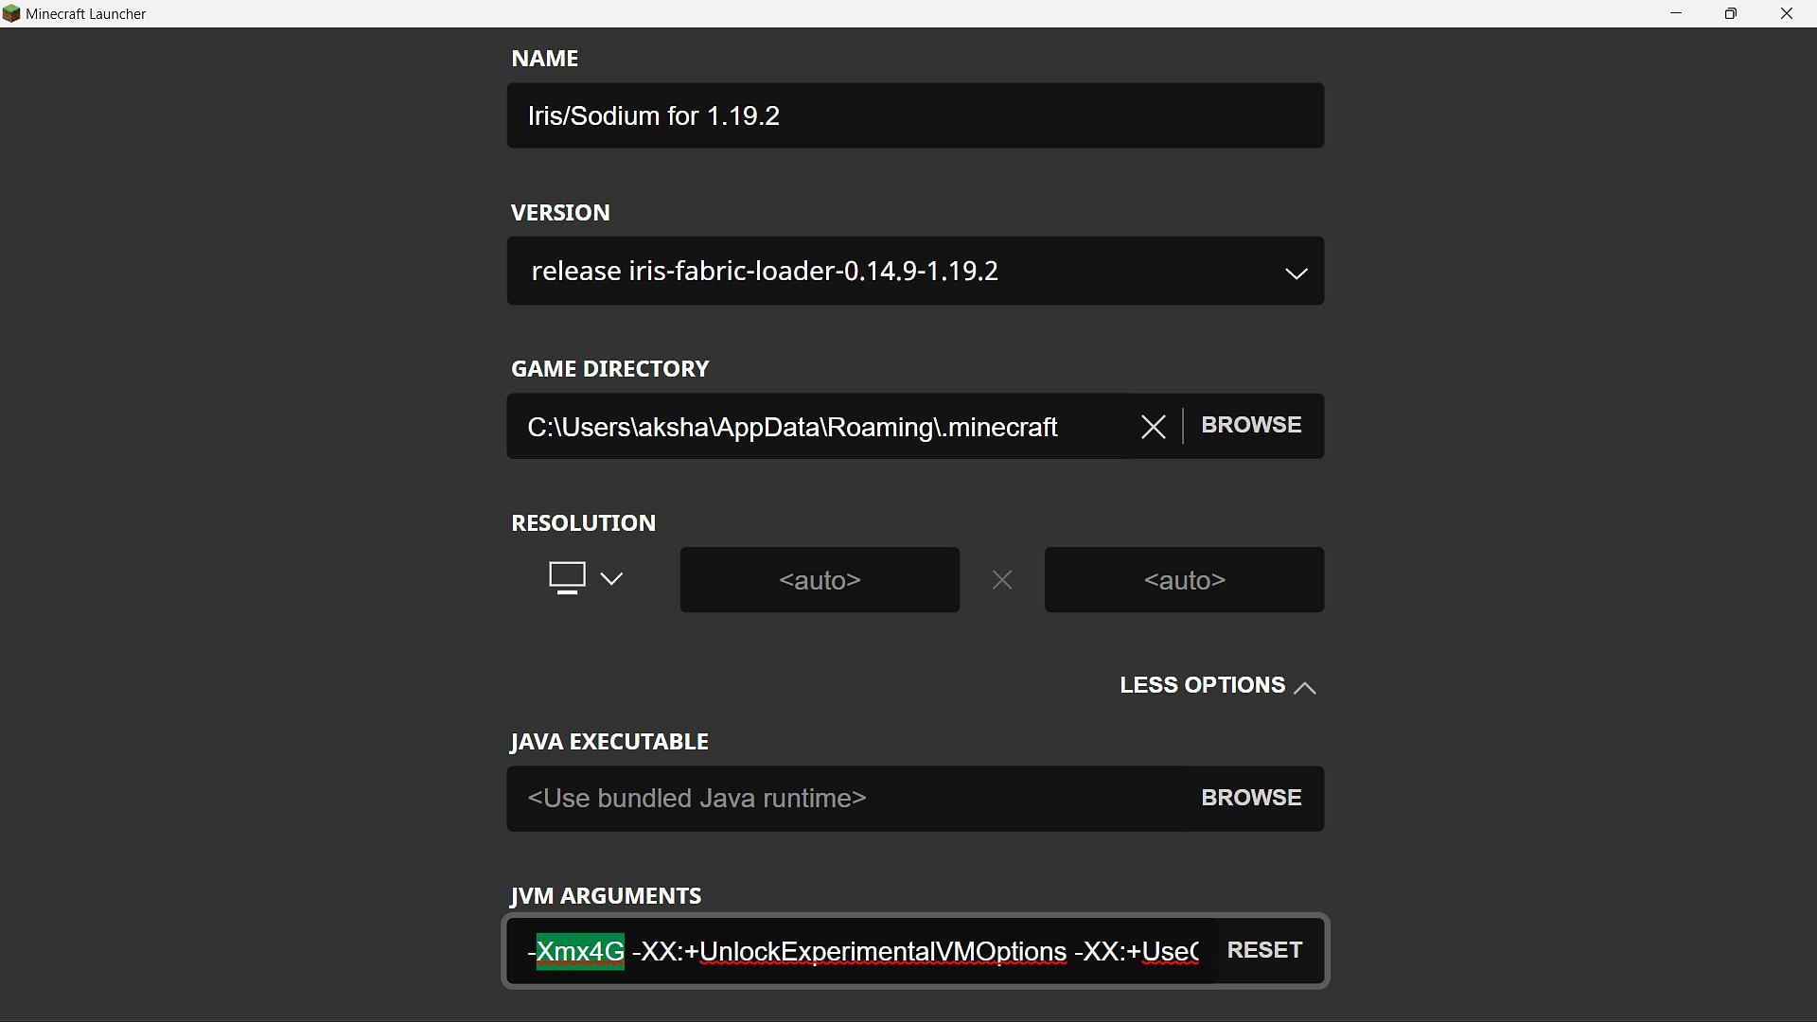Click RESET button to restore JVM arguments

click(x=1263, y=950)
